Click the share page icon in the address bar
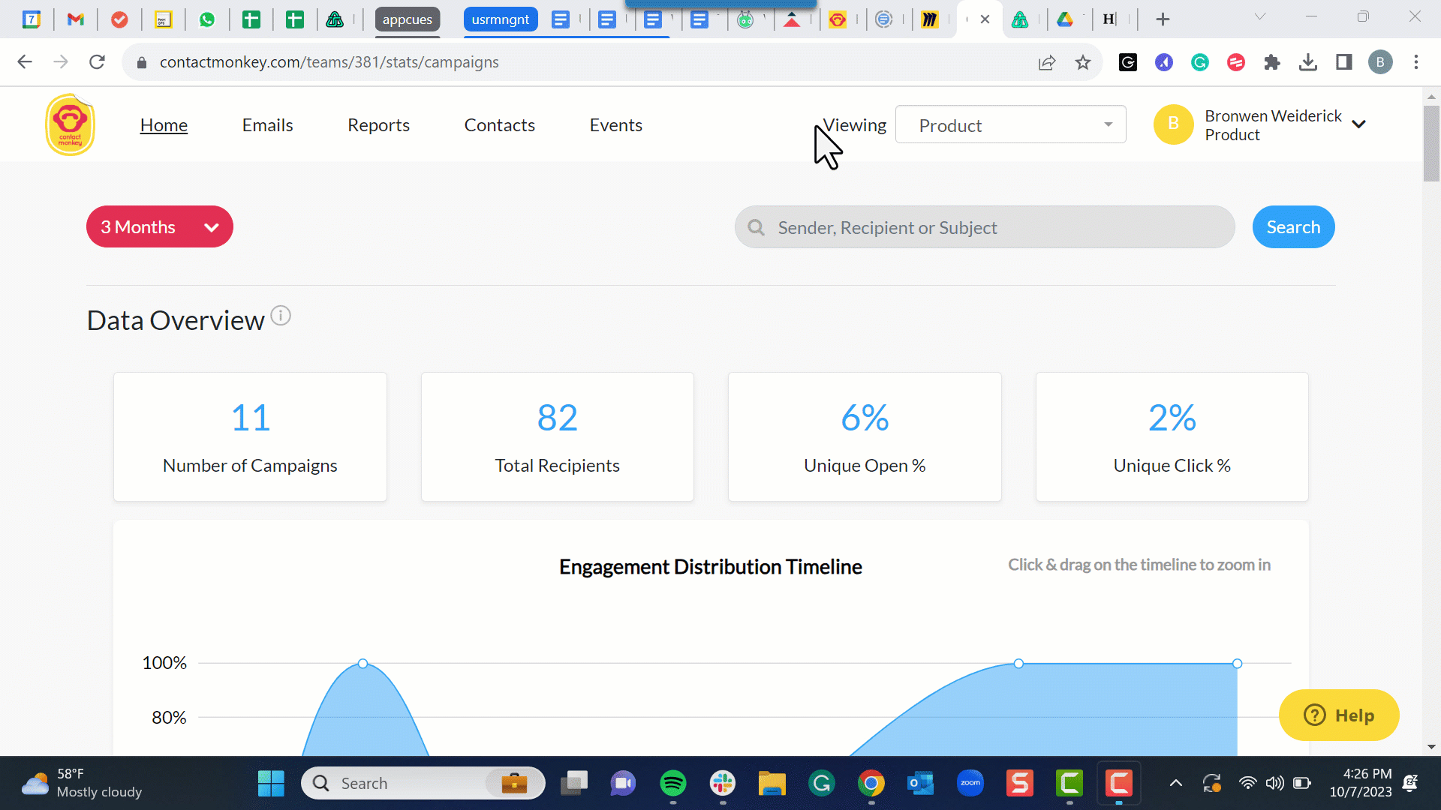Viewport: 1441px width, 810px height. (x=1047, y=62)
